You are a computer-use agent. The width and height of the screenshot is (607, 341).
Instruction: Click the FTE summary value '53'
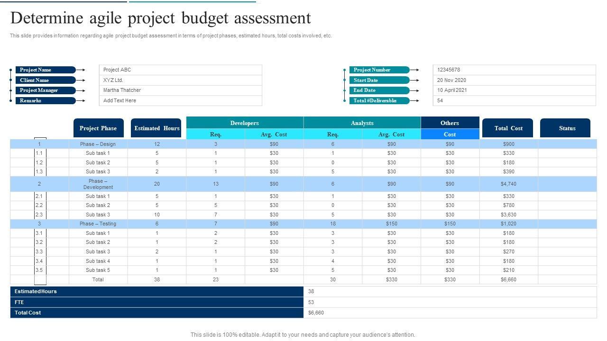(x=311, y=302)
